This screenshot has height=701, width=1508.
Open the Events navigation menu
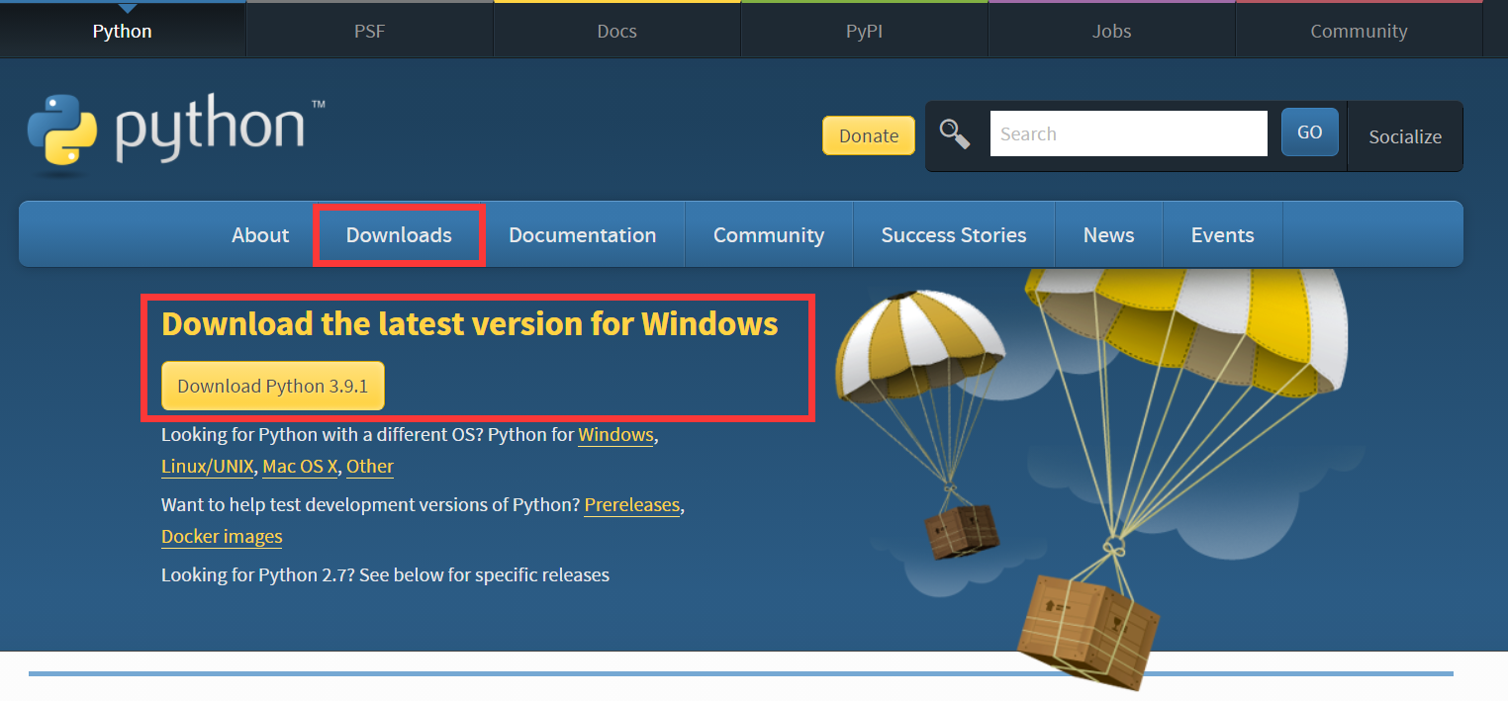[1222, 234]
